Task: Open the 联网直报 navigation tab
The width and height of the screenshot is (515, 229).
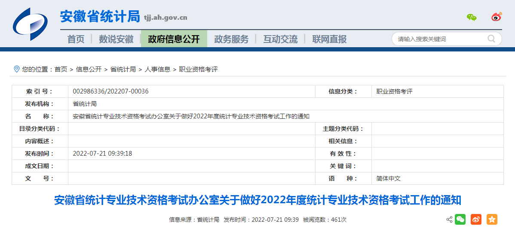Action: [329, 39]
